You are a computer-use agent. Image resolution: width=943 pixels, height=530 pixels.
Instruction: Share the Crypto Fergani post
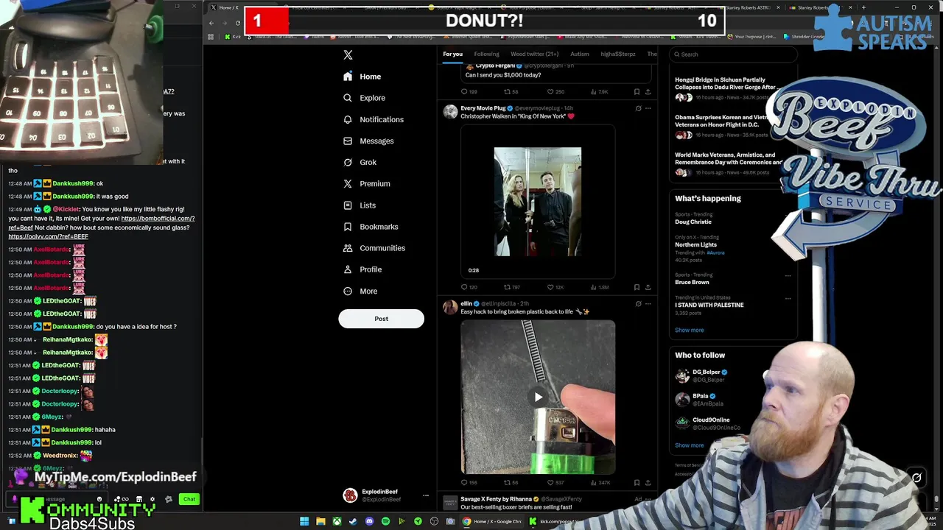pos(648,92)
